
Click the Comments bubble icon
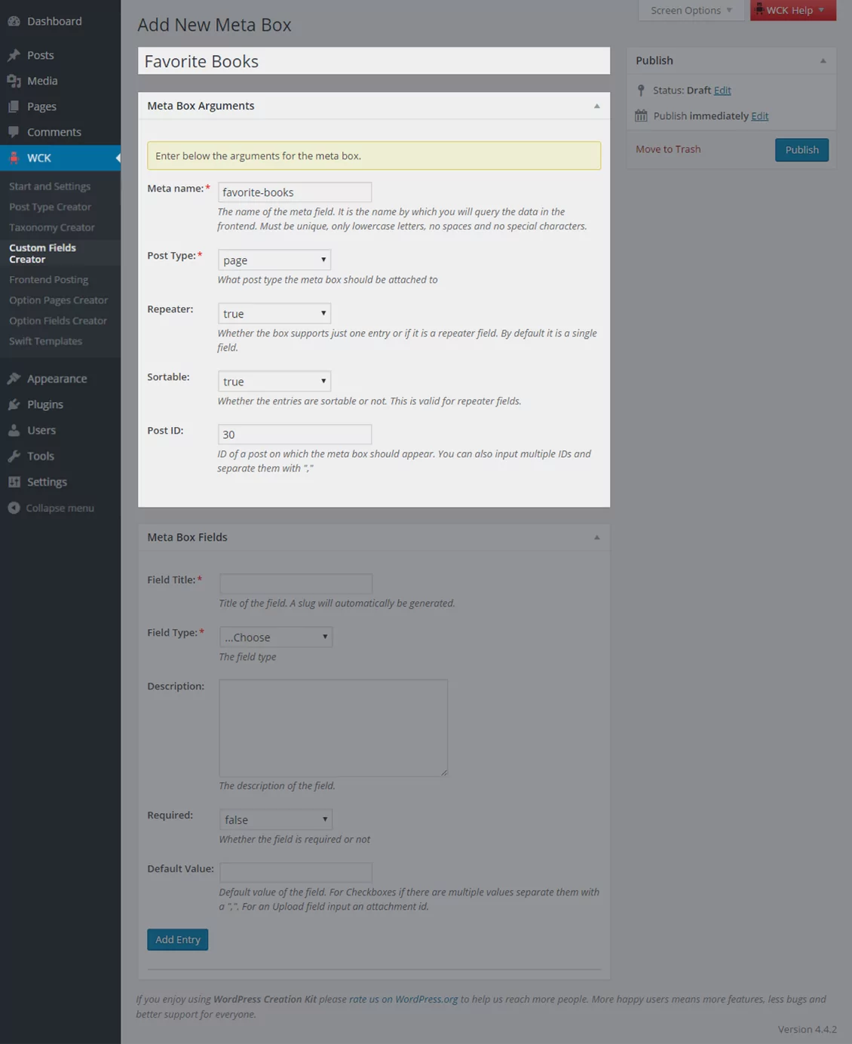click(x=14, y=132)
